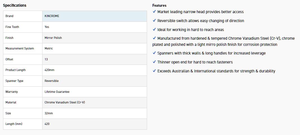
Task: Click the checkmark beside Reversible switch feature
Action: [x=154, y=21]
